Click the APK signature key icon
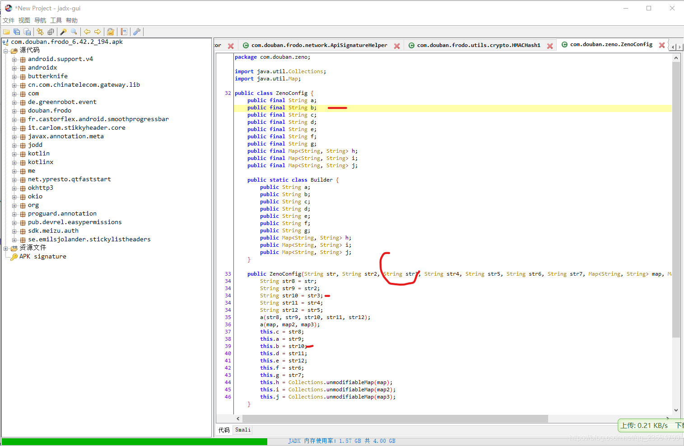Viewport: 684px width, 446px height. (14, 257)
